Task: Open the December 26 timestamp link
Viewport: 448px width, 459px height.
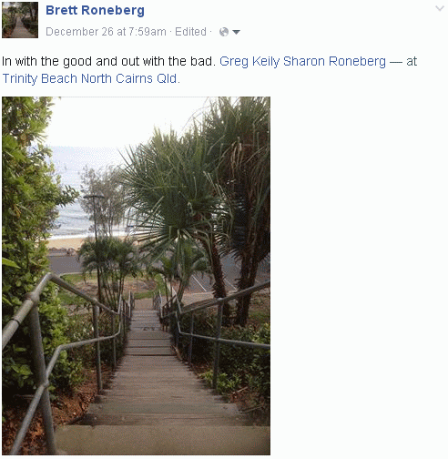Action: (x=106, y=32)
